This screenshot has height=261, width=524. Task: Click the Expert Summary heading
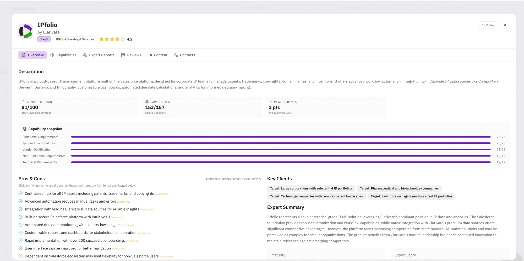point(286,207)
